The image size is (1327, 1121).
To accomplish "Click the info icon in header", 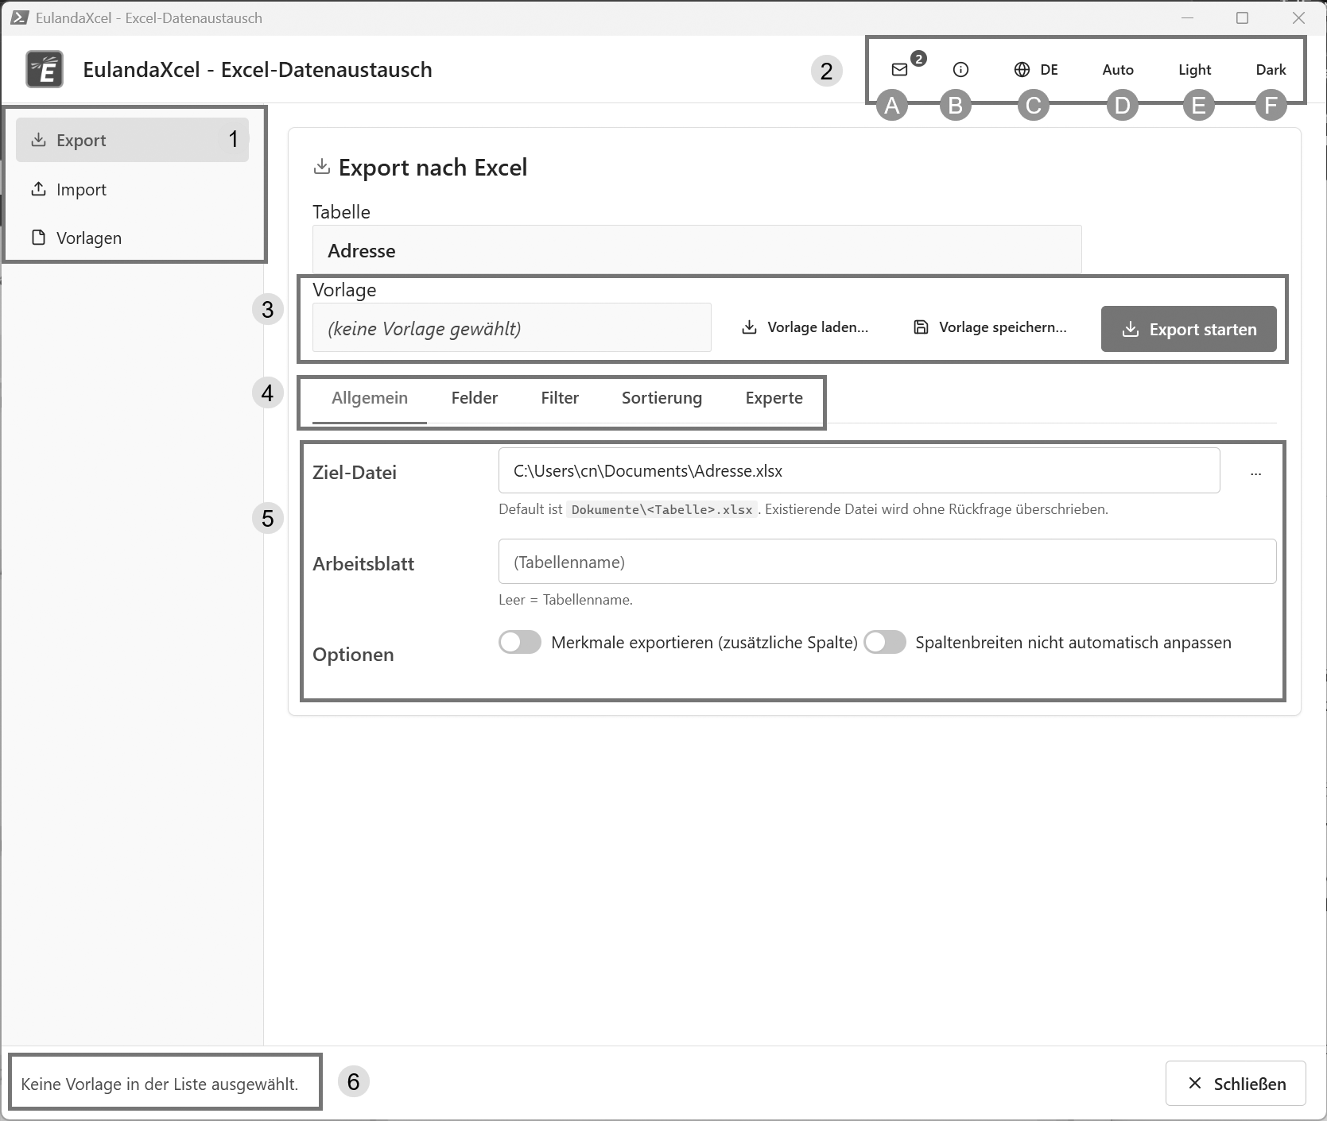I will coord(960,70).
